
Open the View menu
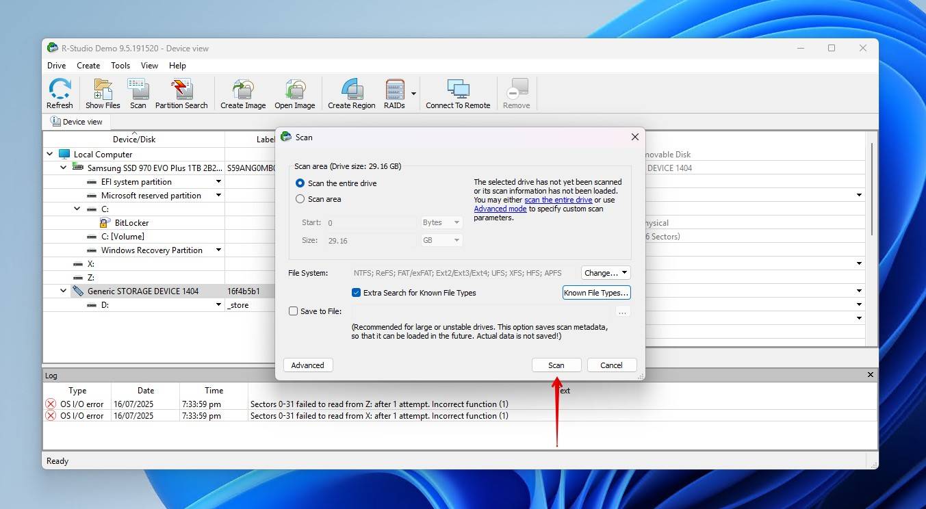click(x=149, y=66)
